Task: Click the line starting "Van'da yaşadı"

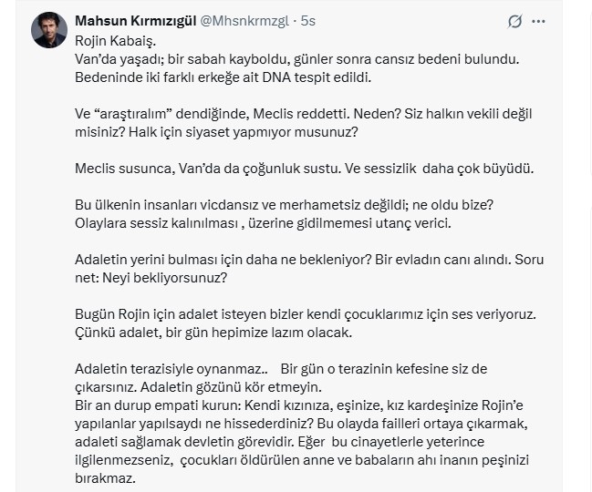Action: click(296, 58)
